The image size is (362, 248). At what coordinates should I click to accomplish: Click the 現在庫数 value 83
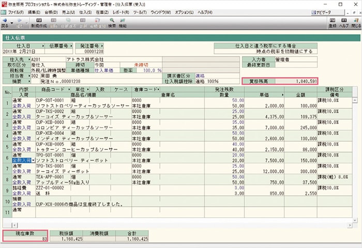click(25, 239)
